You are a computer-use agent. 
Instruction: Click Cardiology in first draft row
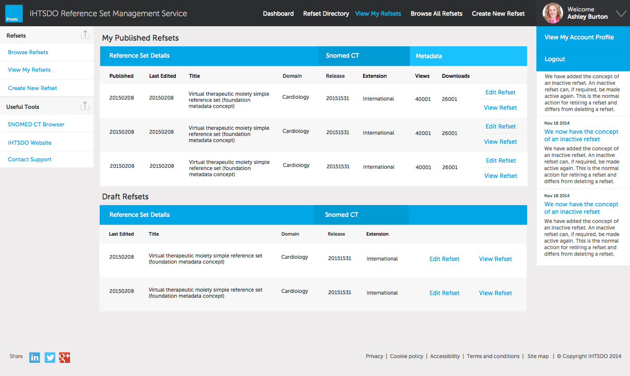(294, 257)
